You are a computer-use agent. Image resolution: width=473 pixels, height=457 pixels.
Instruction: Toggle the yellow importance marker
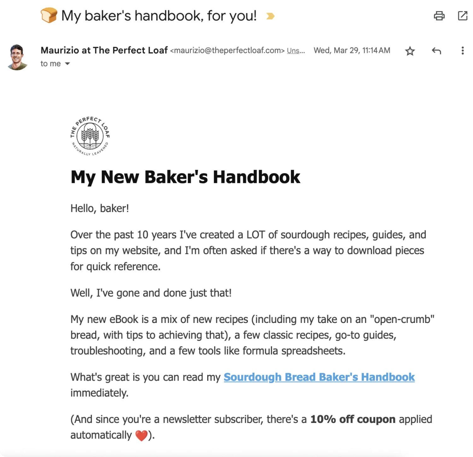coord(270,16)
